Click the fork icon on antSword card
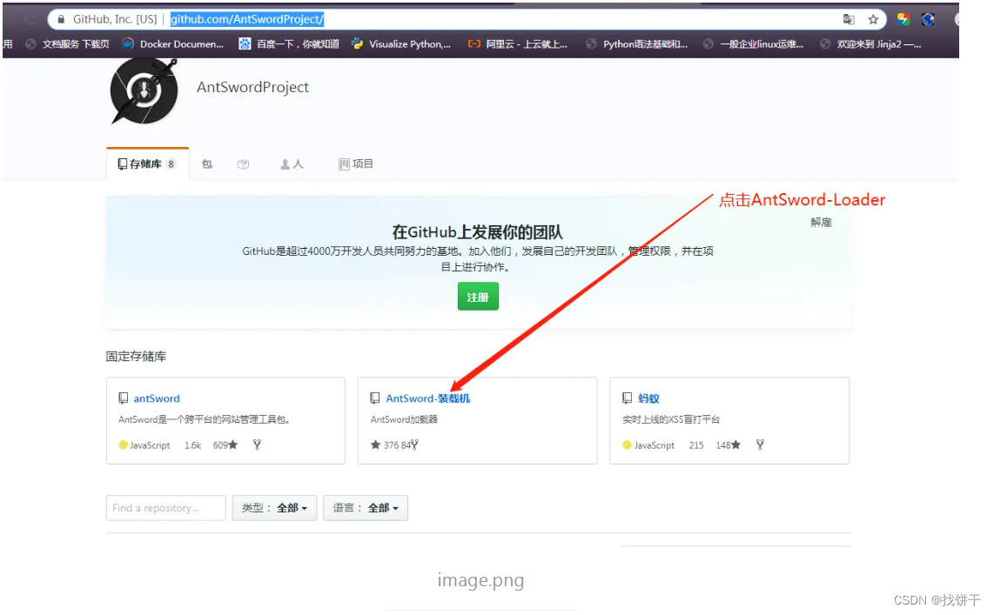The width and height of the screenshot is (994, 615). pos(257,445)
